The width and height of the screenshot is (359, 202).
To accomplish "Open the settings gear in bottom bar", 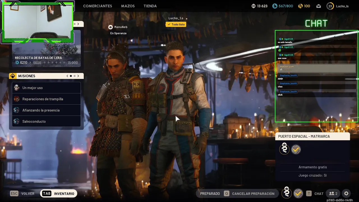I will (x=346, y=194).
